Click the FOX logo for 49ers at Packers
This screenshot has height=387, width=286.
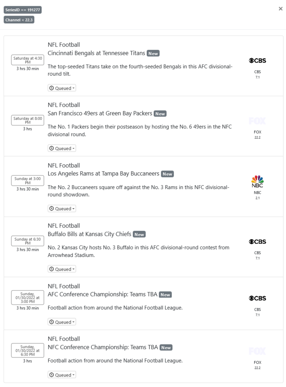tap(257, 121)
